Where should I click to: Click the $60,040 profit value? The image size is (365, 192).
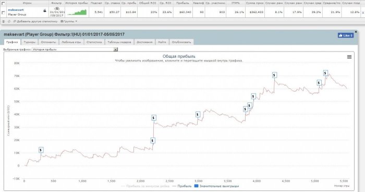click(x=186, y=12)
